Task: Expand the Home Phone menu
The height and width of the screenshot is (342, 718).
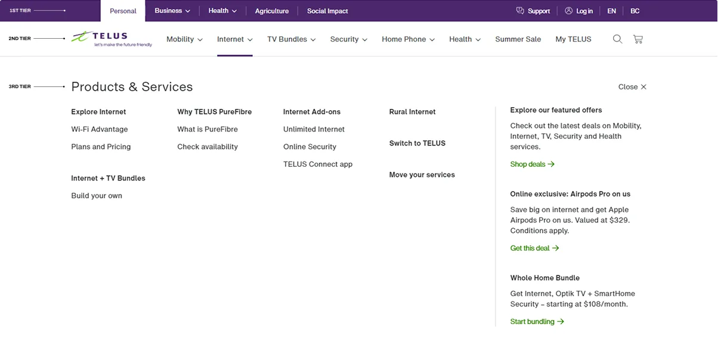Action: click(x=408, y=39)
